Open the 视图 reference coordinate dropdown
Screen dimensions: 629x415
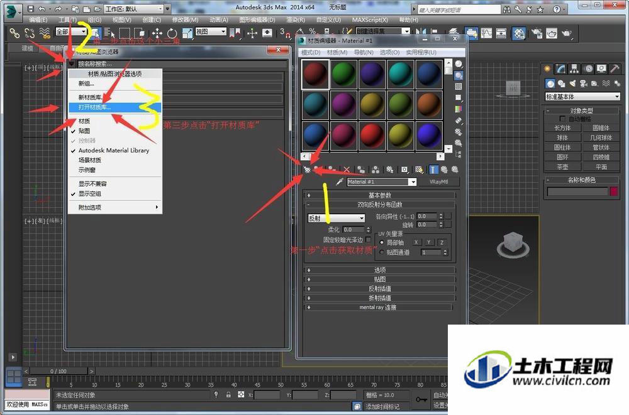coord(211,31)
